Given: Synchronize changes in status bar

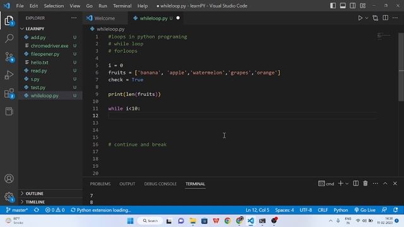Looking at the screenshot, I should pos(37,210).
